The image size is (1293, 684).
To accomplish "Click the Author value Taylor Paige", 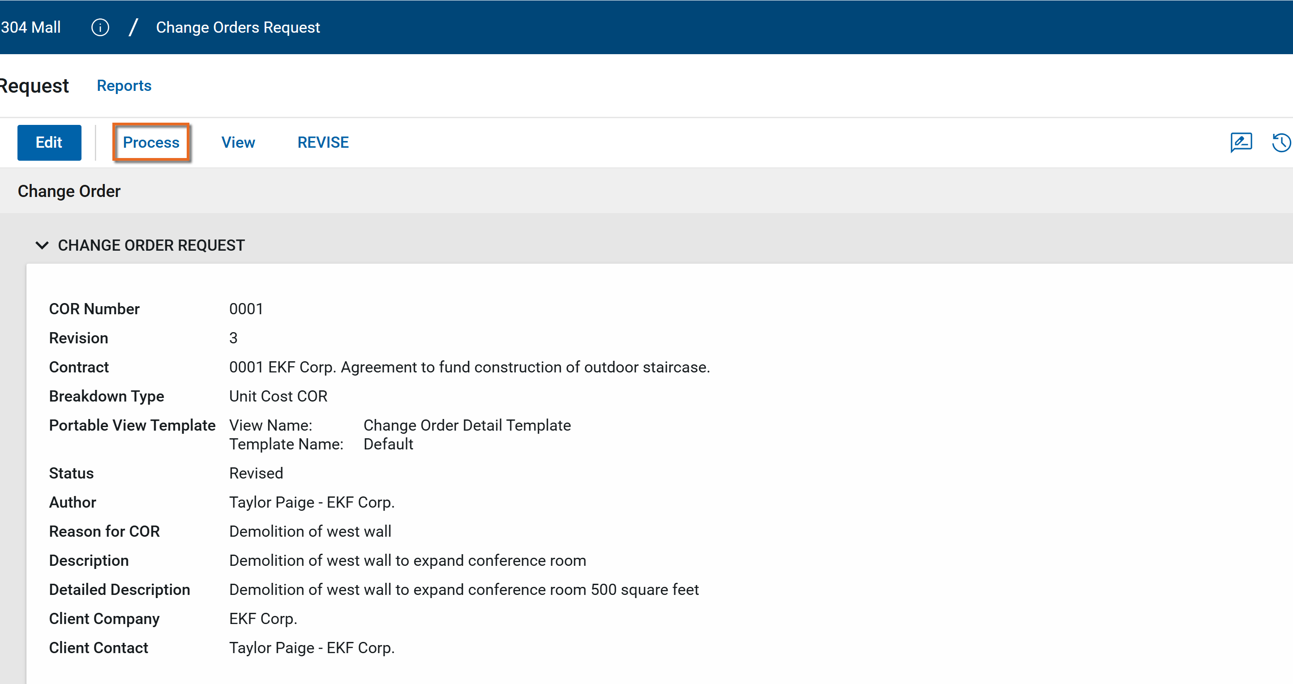I will click(x=312, y=502).
